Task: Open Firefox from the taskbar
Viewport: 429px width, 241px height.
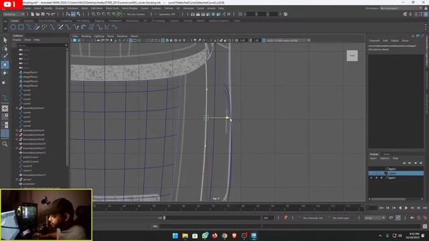Action: click(x=214, y=236)
